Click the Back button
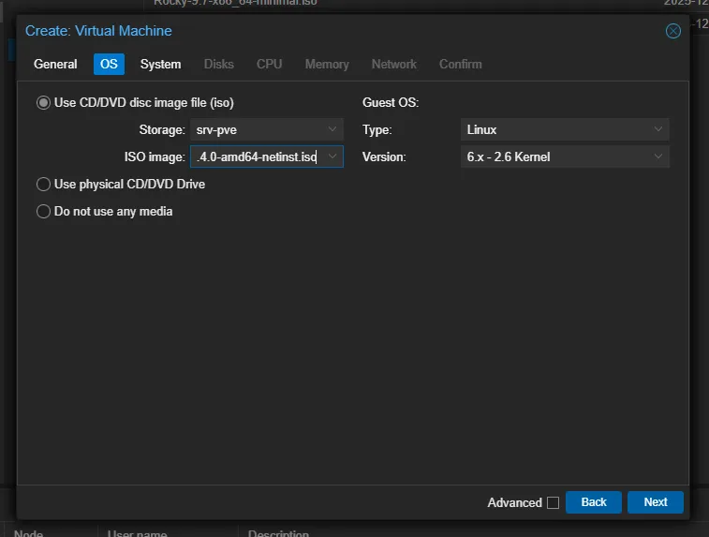 coord(594,502)
